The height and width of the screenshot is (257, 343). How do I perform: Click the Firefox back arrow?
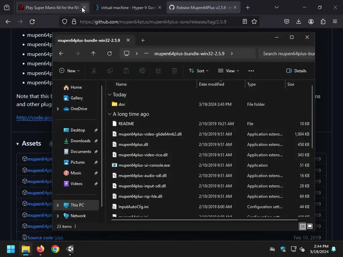point(8,22)
